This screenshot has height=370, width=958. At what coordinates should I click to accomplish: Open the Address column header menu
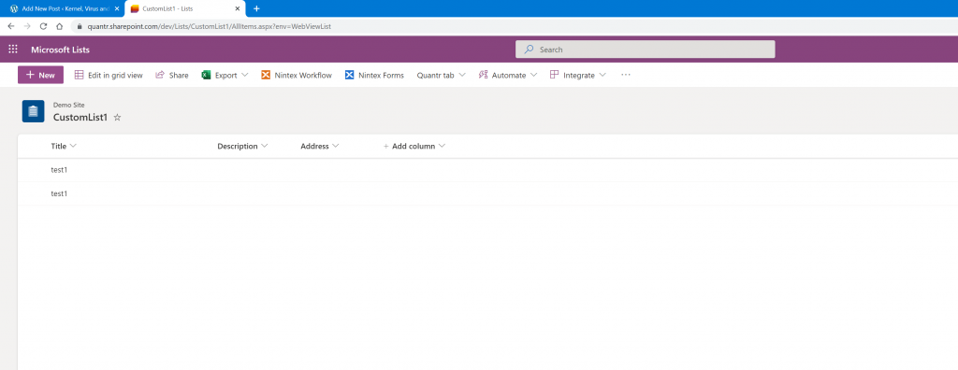pyautogui.click(x=320, y=147)
